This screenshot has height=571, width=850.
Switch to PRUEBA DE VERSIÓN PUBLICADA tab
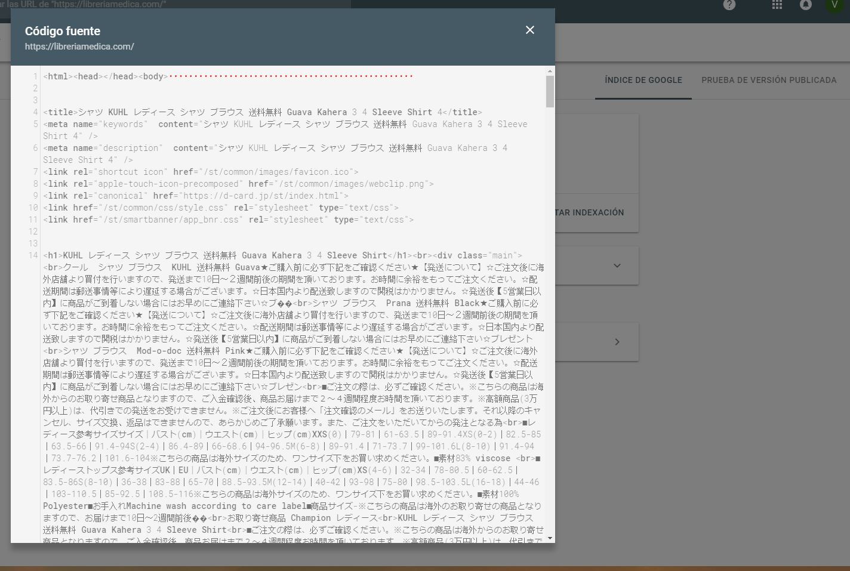click(769, 80)
